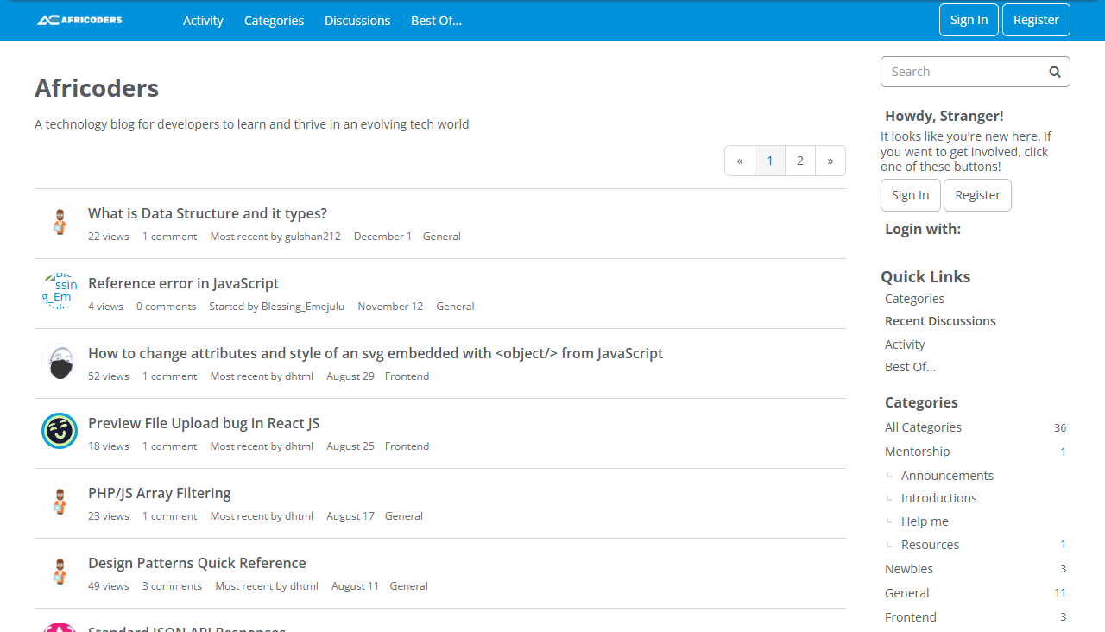Select Help me subcategory
1105x632 pixels.
pos(925,521)
